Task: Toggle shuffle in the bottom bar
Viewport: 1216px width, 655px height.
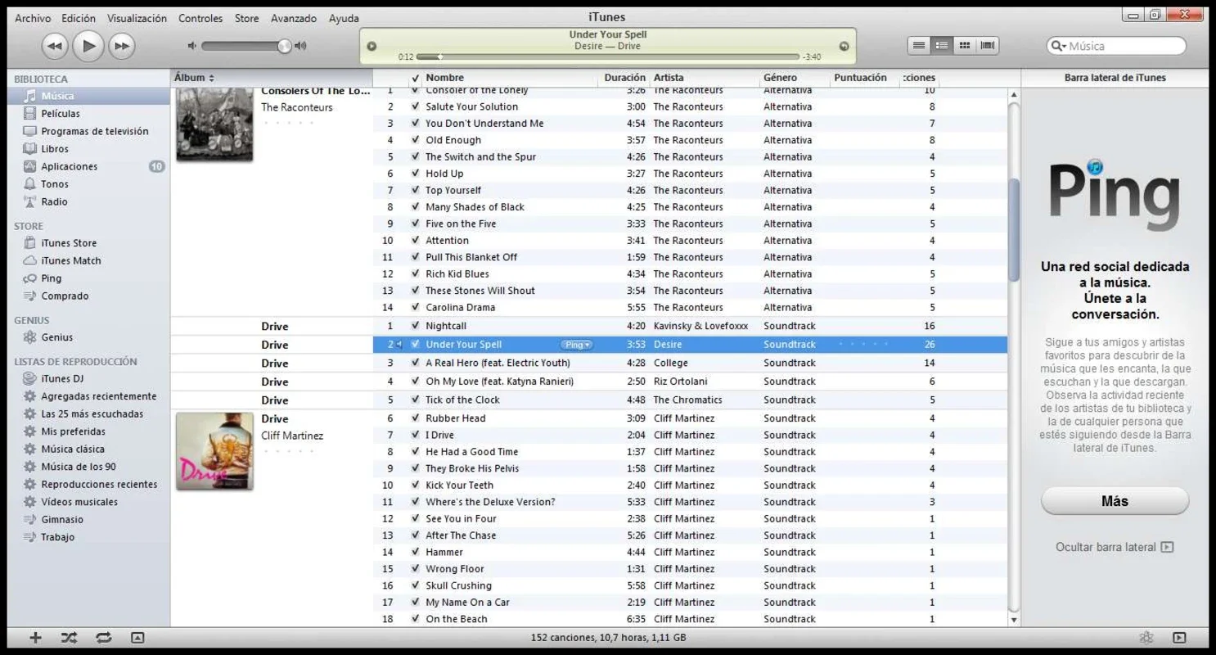Action: coord(69,638)
